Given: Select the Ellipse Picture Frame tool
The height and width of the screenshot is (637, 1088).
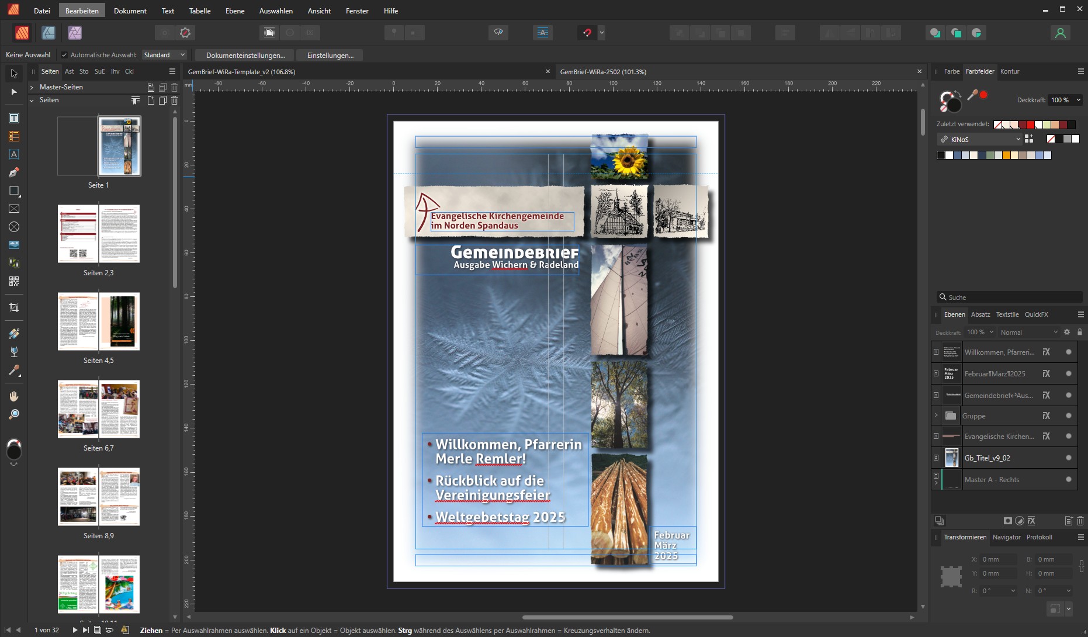Looking at the screenshot, I should (x=14, y=227).
